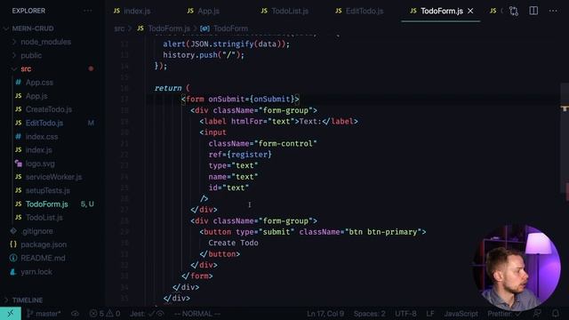This screenshot has width=569, height=320.
Task: Open CreateTodo.js file
Action: click(x=49, y=109)
